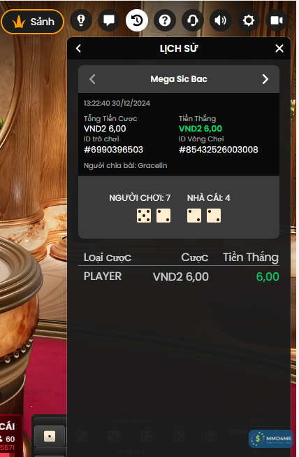Click the first player dice showing five

coord(144,216)
